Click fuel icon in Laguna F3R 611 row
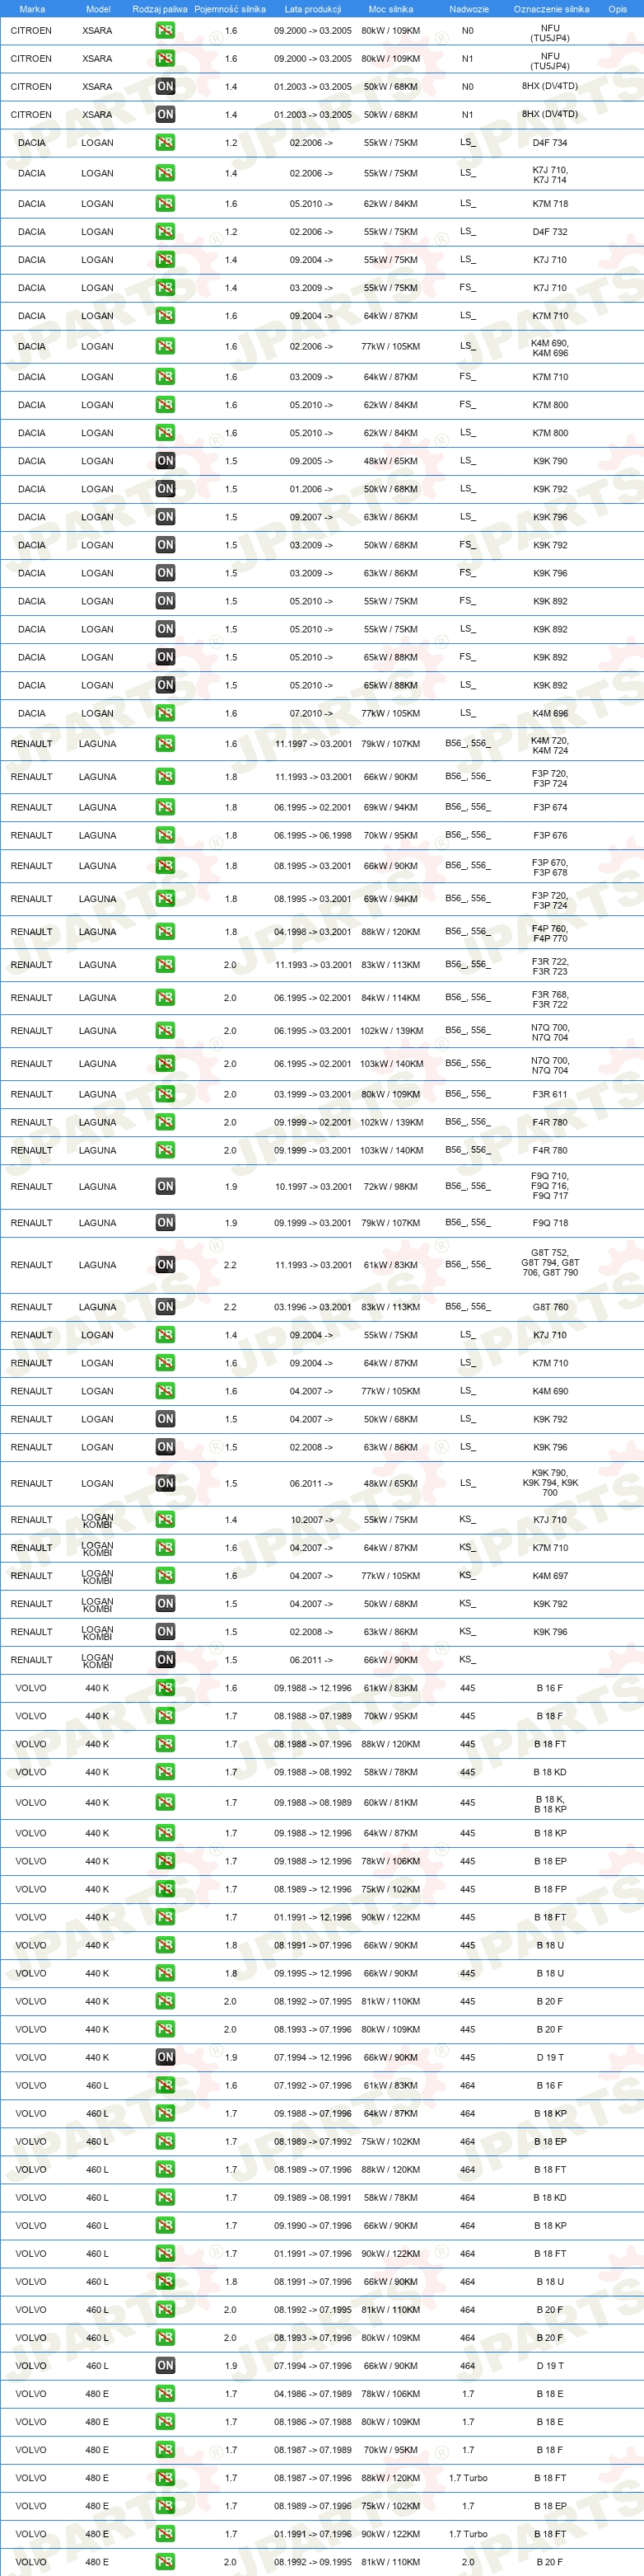644x2576 pixels. coord(165,1094)
